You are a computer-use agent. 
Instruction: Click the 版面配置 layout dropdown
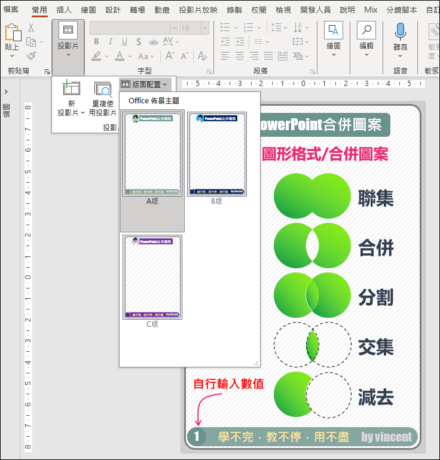click(144, 84)
